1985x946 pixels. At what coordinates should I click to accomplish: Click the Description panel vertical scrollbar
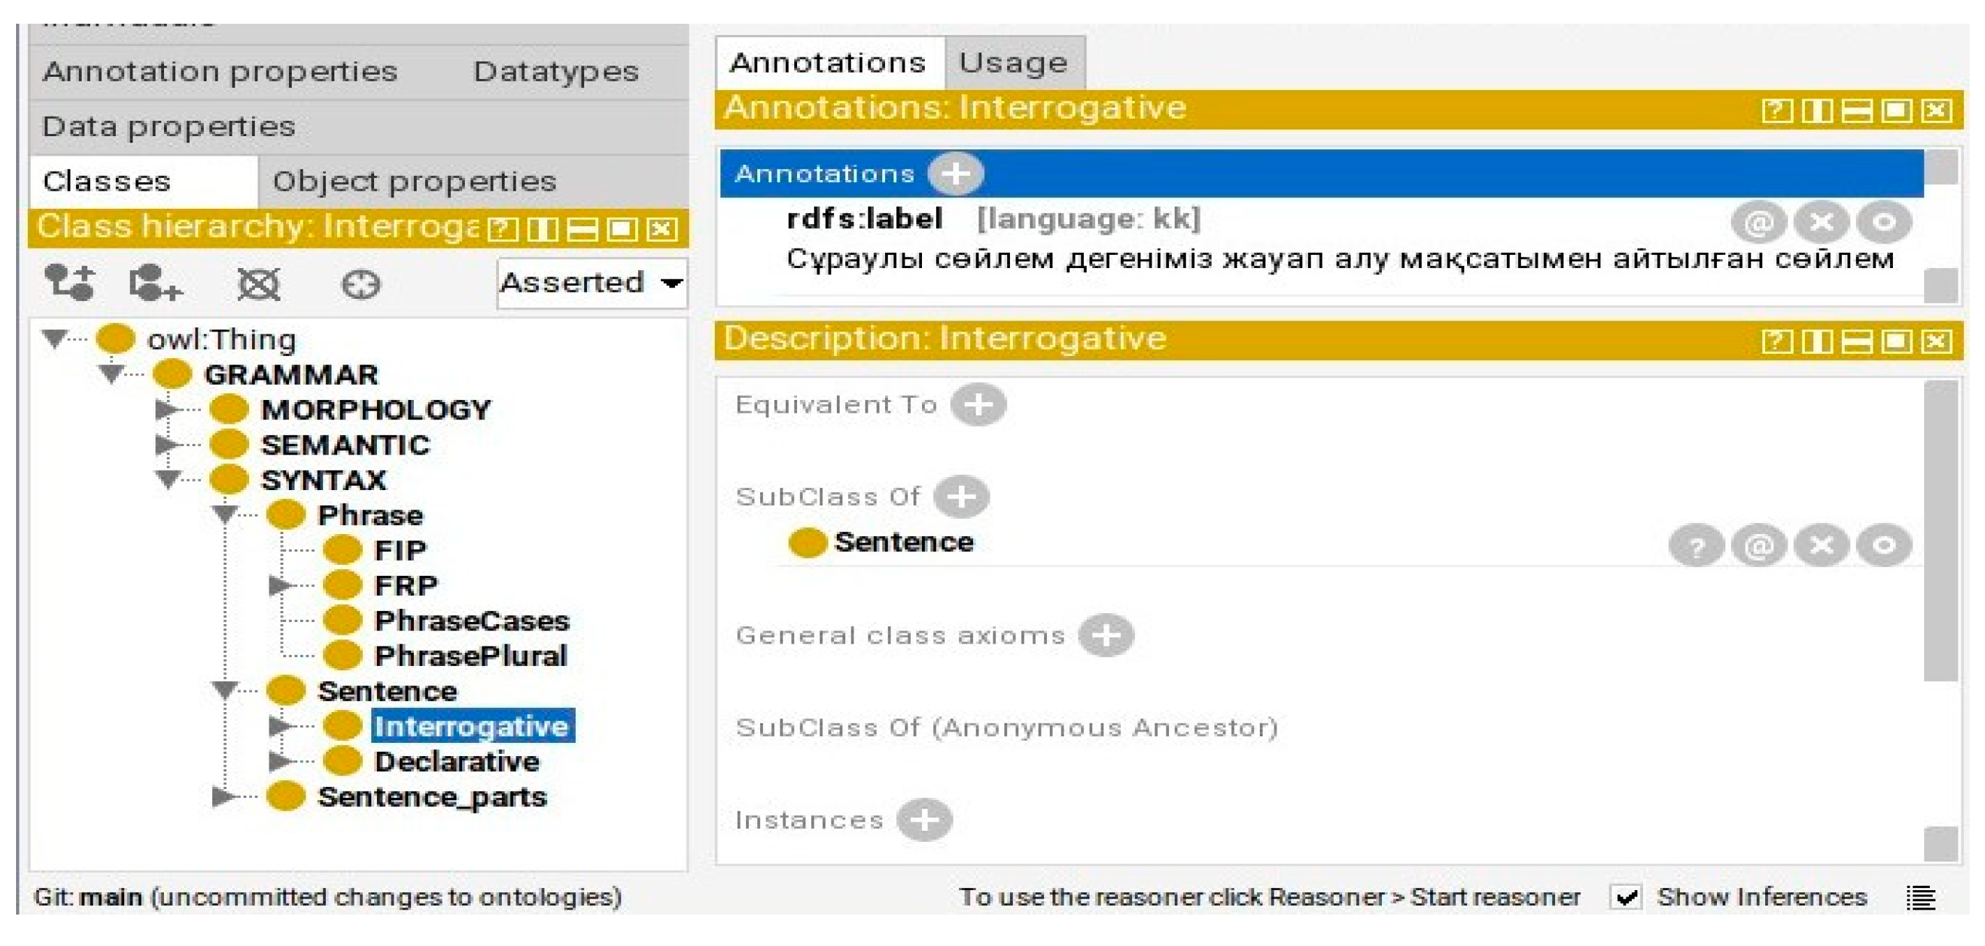coord(1940,532)
